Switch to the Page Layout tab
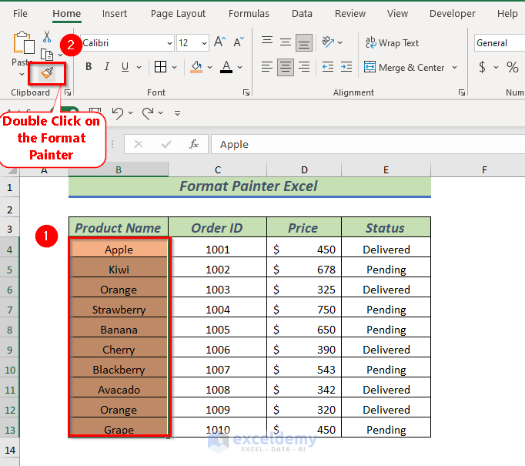This screenshot has width=525, height=466. [x=178, y=14]
